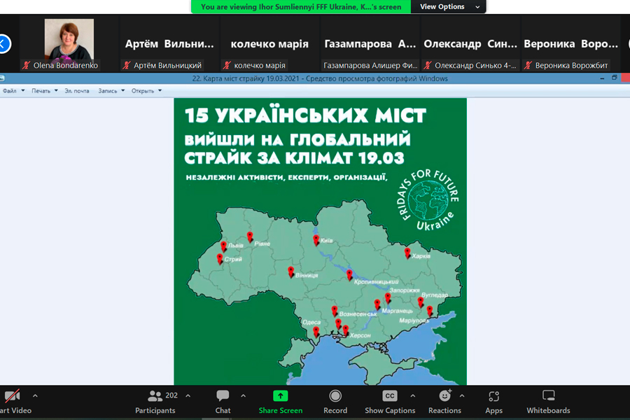Expand chat options caret
630x420 pixels.
click(243, 396)
